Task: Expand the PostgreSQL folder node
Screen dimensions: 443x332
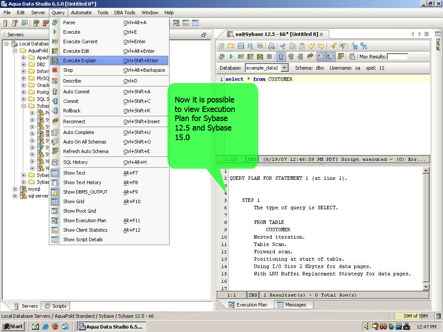Action: (x=24, y=92)
